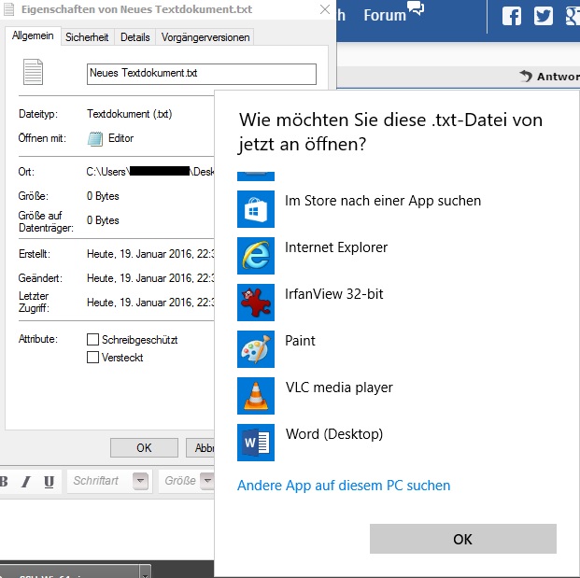This screenshot has height=578, width=580.
Task: Choose the Internet Explorer icon
Action: coord(256,256)
